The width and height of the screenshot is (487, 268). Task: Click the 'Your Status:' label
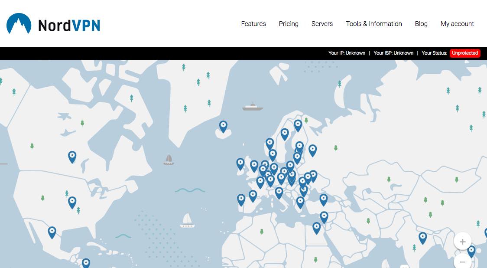click(434, 53)
